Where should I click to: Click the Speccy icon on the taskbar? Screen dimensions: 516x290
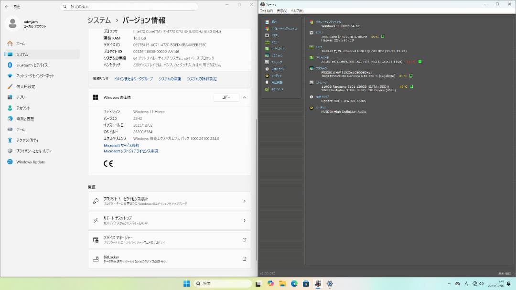[x=318, y=283]
